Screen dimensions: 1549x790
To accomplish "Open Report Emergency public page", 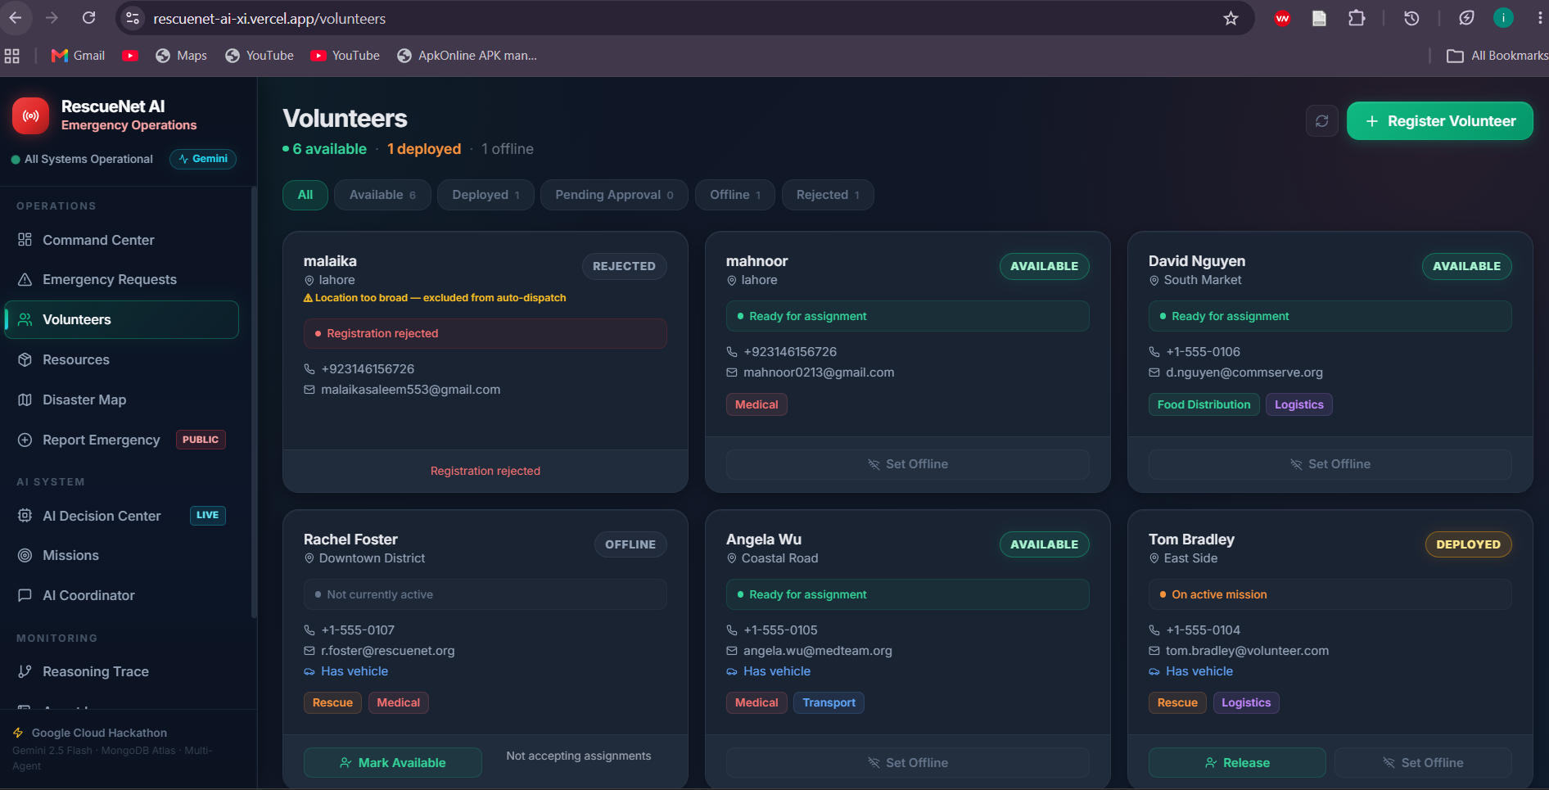I will 122,440.
